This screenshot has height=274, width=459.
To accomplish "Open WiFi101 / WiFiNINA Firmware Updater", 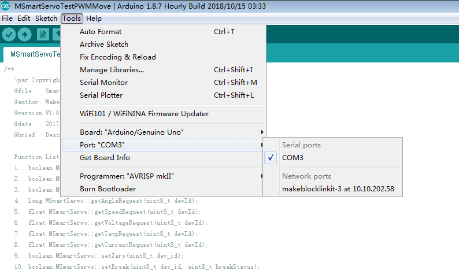I will (x=163, y=113).
